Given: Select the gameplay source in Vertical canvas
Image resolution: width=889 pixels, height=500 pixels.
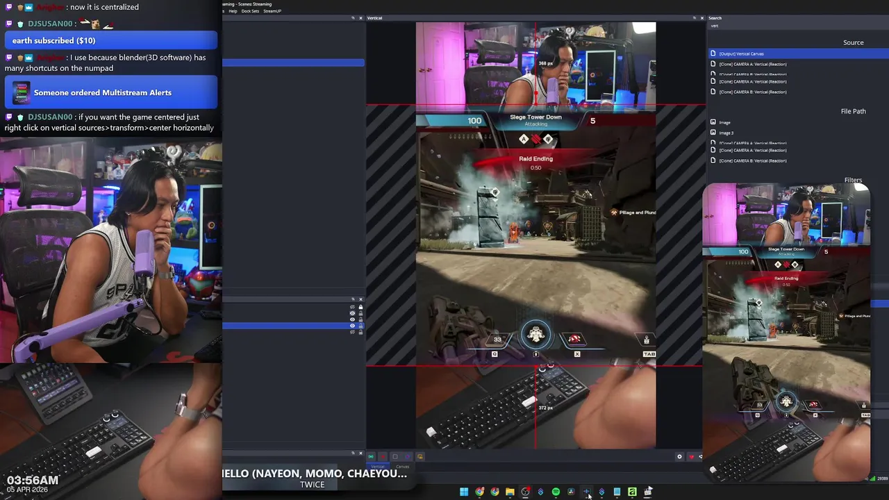Looking at the screenshot, I should click(535, 236).
